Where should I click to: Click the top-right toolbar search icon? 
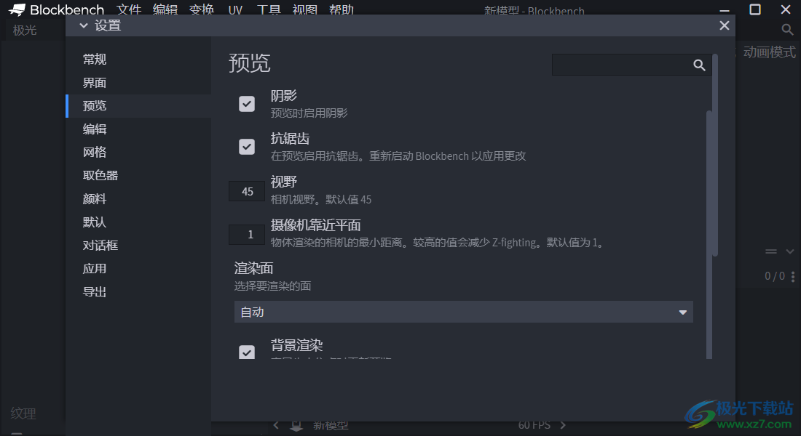tap(787, 30)
